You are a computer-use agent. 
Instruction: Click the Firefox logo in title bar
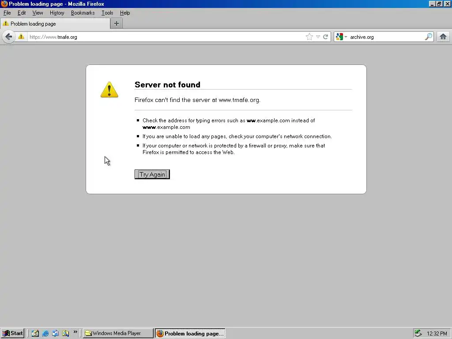[x=4, y=4]
